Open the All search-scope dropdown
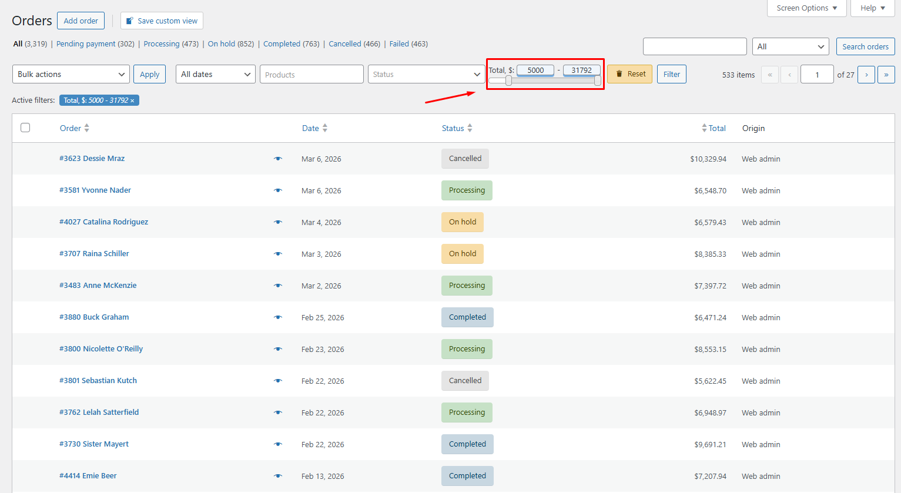This screenshot has width=901, height=493. click(x=791, y=46)
